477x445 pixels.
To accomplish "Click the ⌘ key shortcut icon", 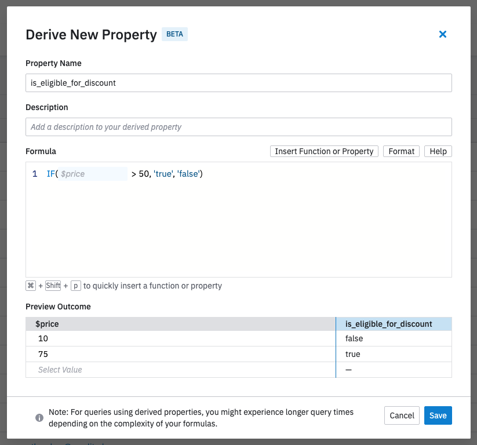I will pos(31,286).
